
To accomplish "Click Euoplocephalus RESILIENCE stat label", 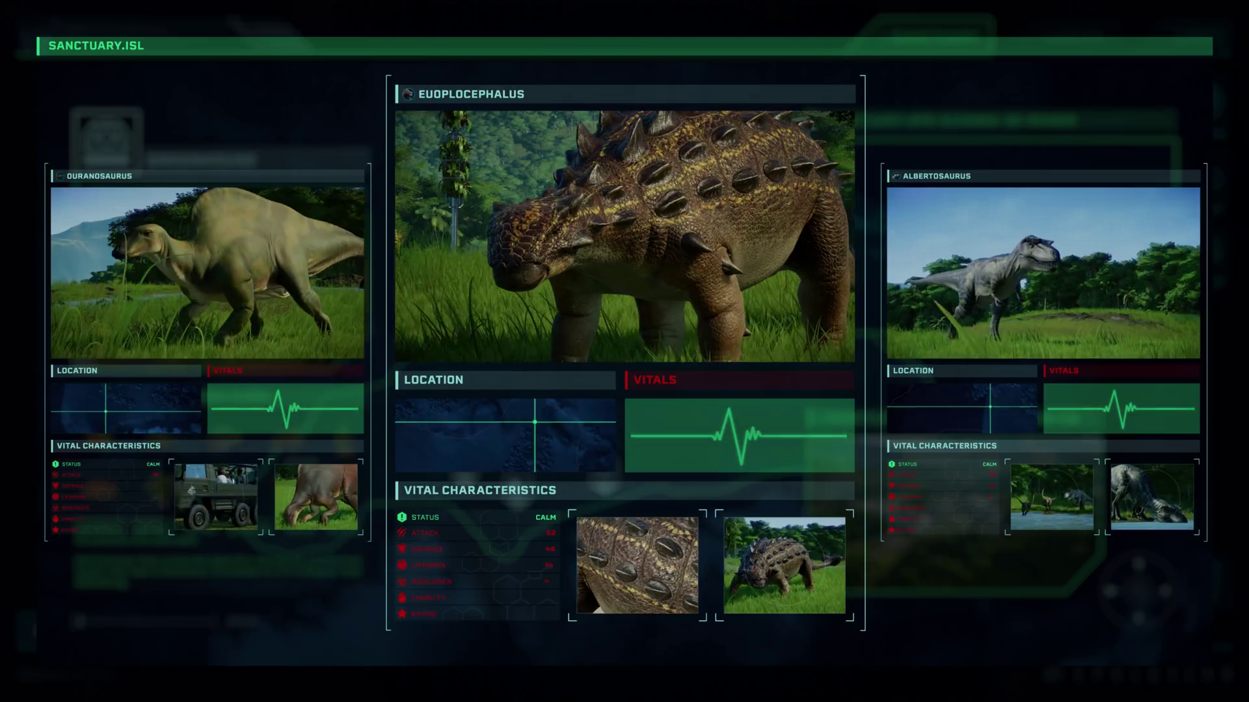I will pos(431,582).
